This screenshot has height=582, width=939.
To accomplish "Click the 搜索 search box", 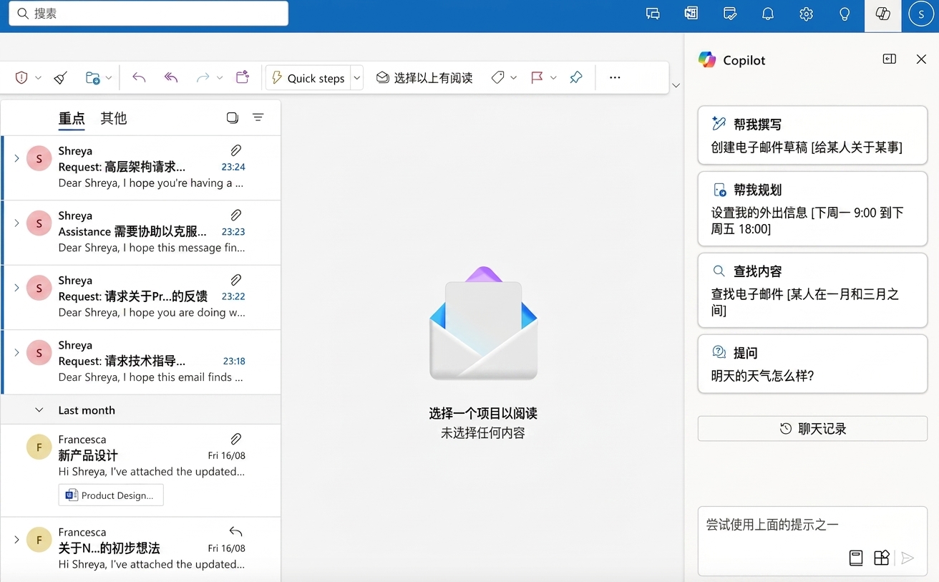I will 149,14.
